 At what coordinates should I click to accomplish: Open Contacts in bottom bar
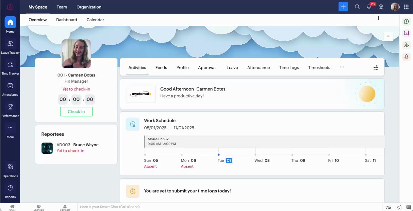pos(65,207)
